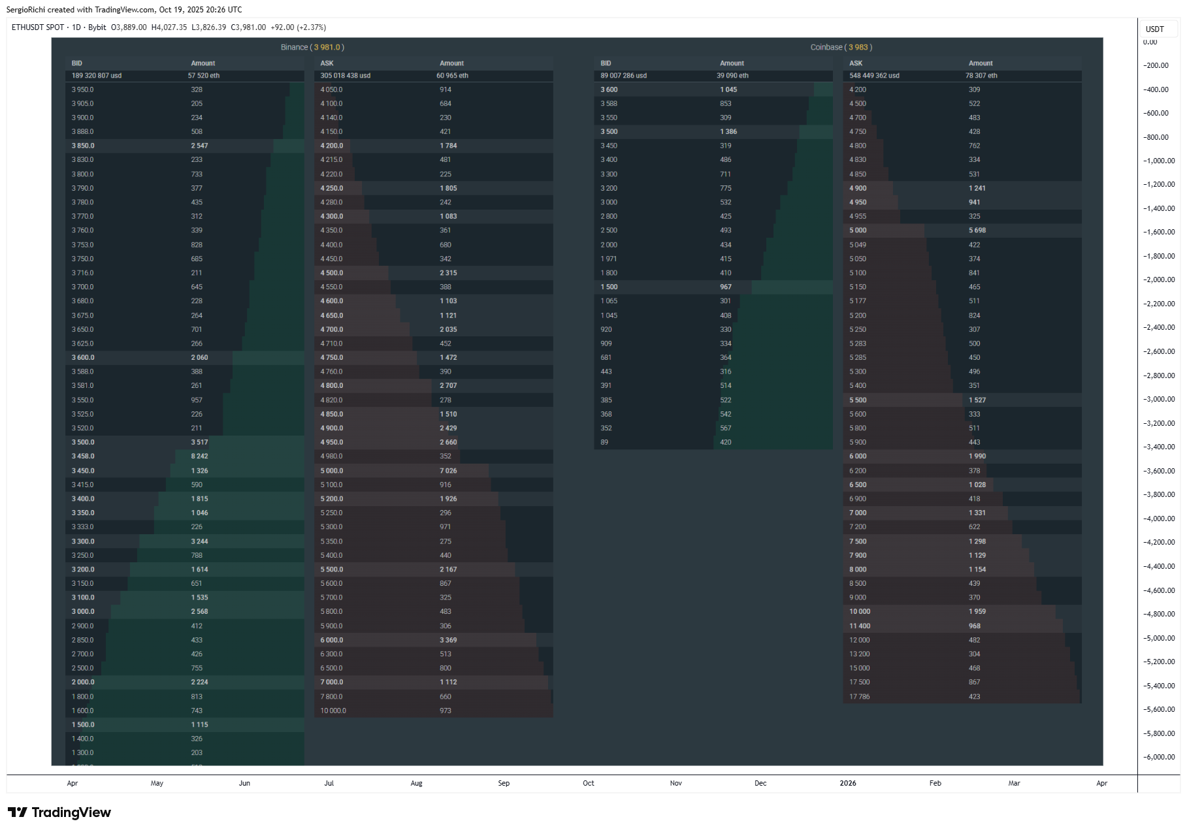Screen dimensions: 1187x832
Task: Select the Binance bid price 3 850.0
Action: (x=83, y=146)
